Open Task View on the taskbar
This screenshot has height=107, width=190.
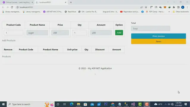click(x=65, y=104)
